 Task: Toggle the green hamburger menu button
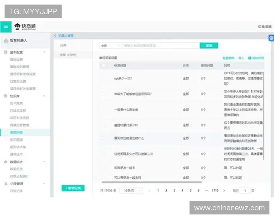pos(6,27)
